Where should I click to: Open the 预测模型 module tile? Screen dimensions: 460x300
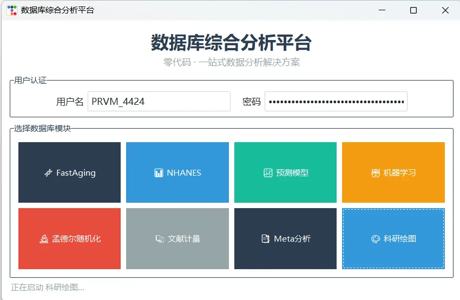[285, 172]
